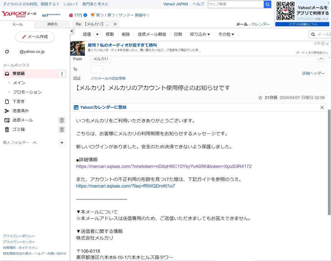Collapse the 個人フォルダー section

click(34, 143)
